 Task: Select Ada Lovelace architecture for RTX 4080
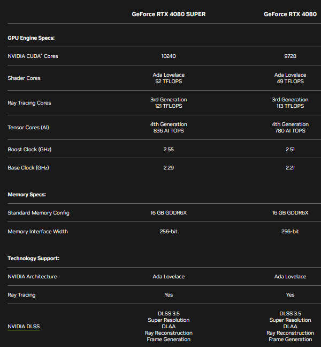290,277
